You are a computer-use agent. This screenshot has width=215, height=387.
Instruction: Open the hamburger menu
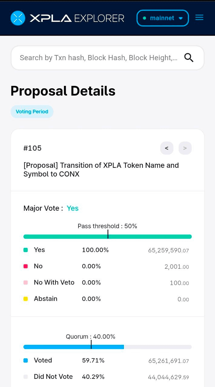point(199,18)
